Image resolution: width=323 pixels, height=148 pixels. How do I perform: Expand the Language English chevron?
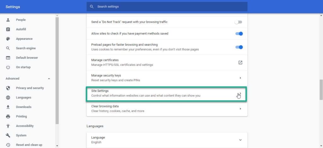240,140
